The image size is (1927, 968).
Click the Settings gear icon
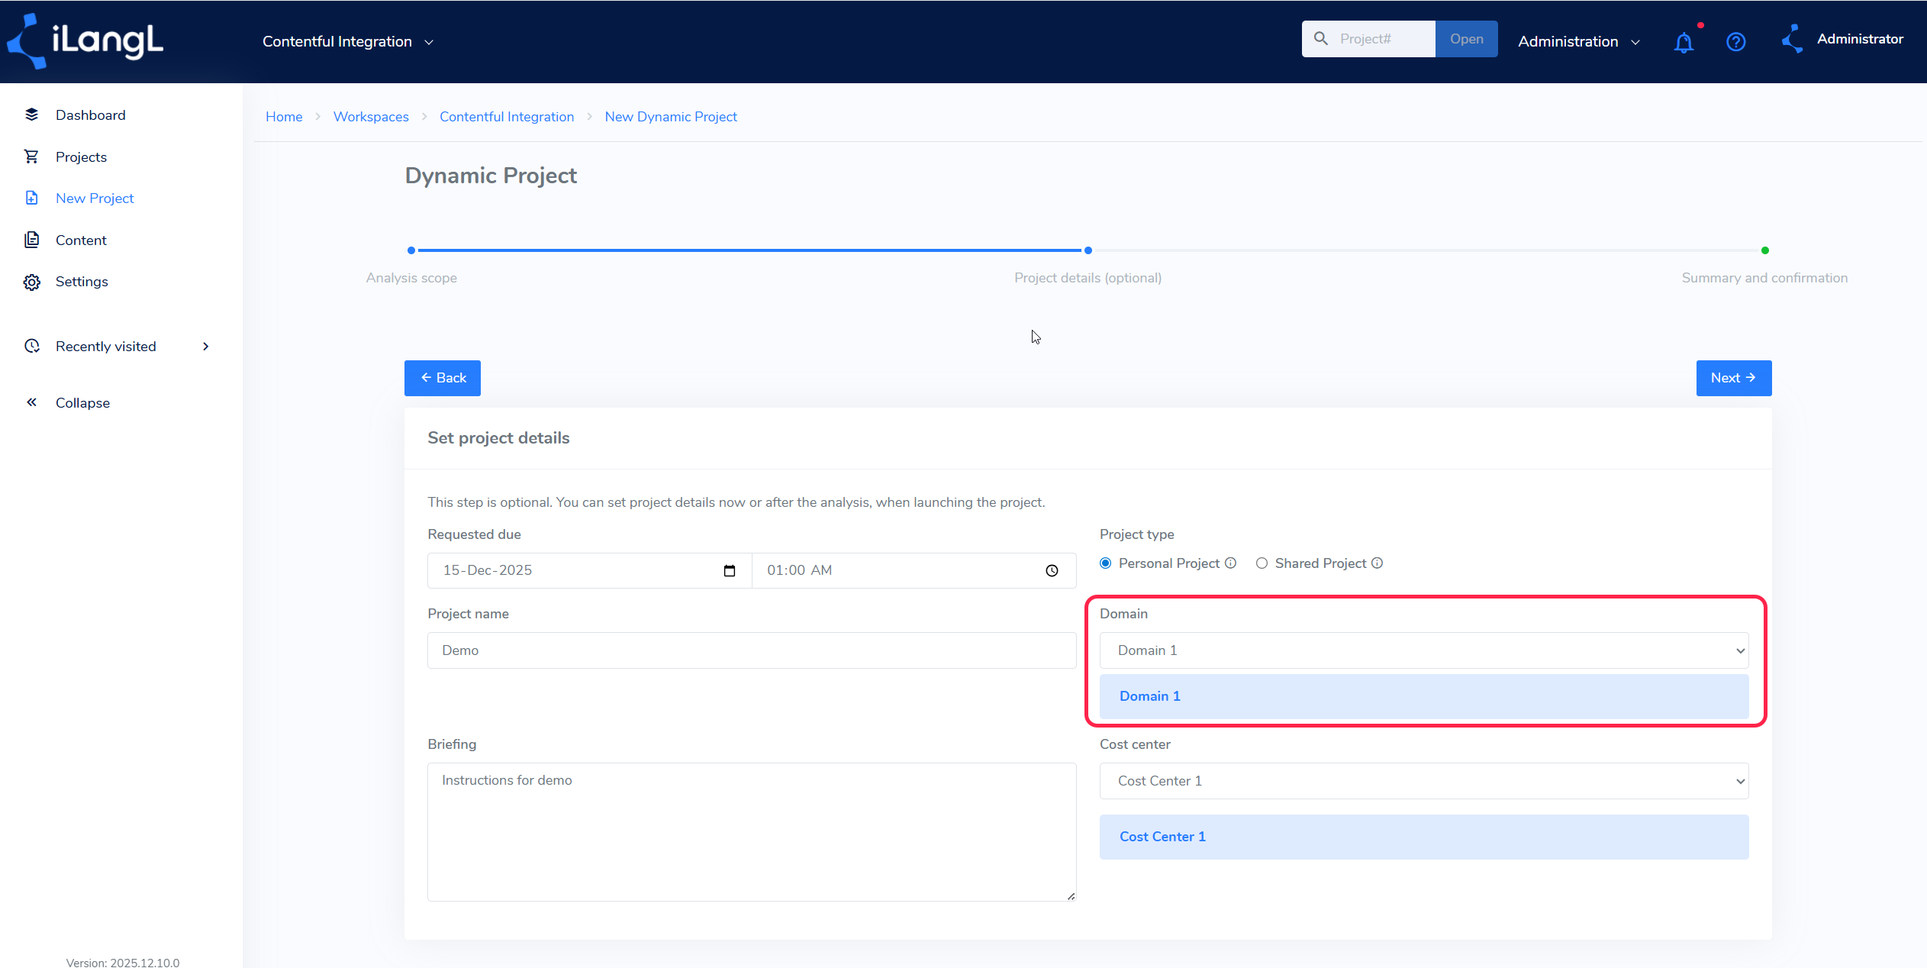31,282
